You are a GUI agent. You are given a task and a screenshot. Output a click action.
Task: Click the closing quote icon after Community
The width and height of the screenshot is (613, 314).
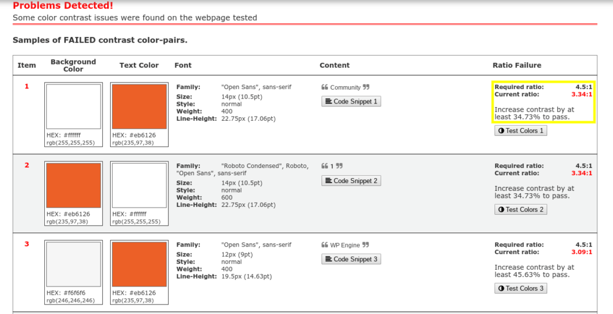(366, 87)
